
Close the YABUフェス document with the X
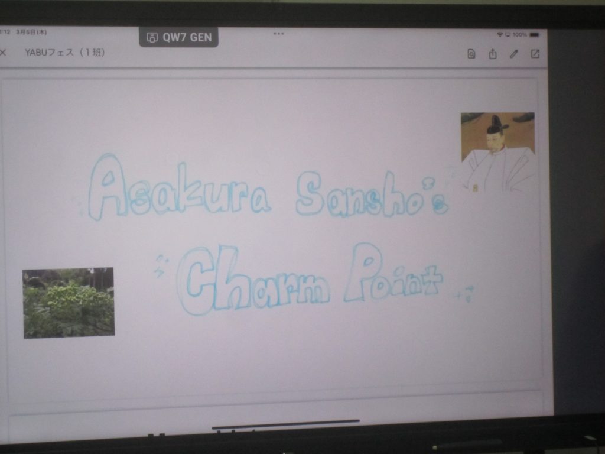[x=3, y=53]
